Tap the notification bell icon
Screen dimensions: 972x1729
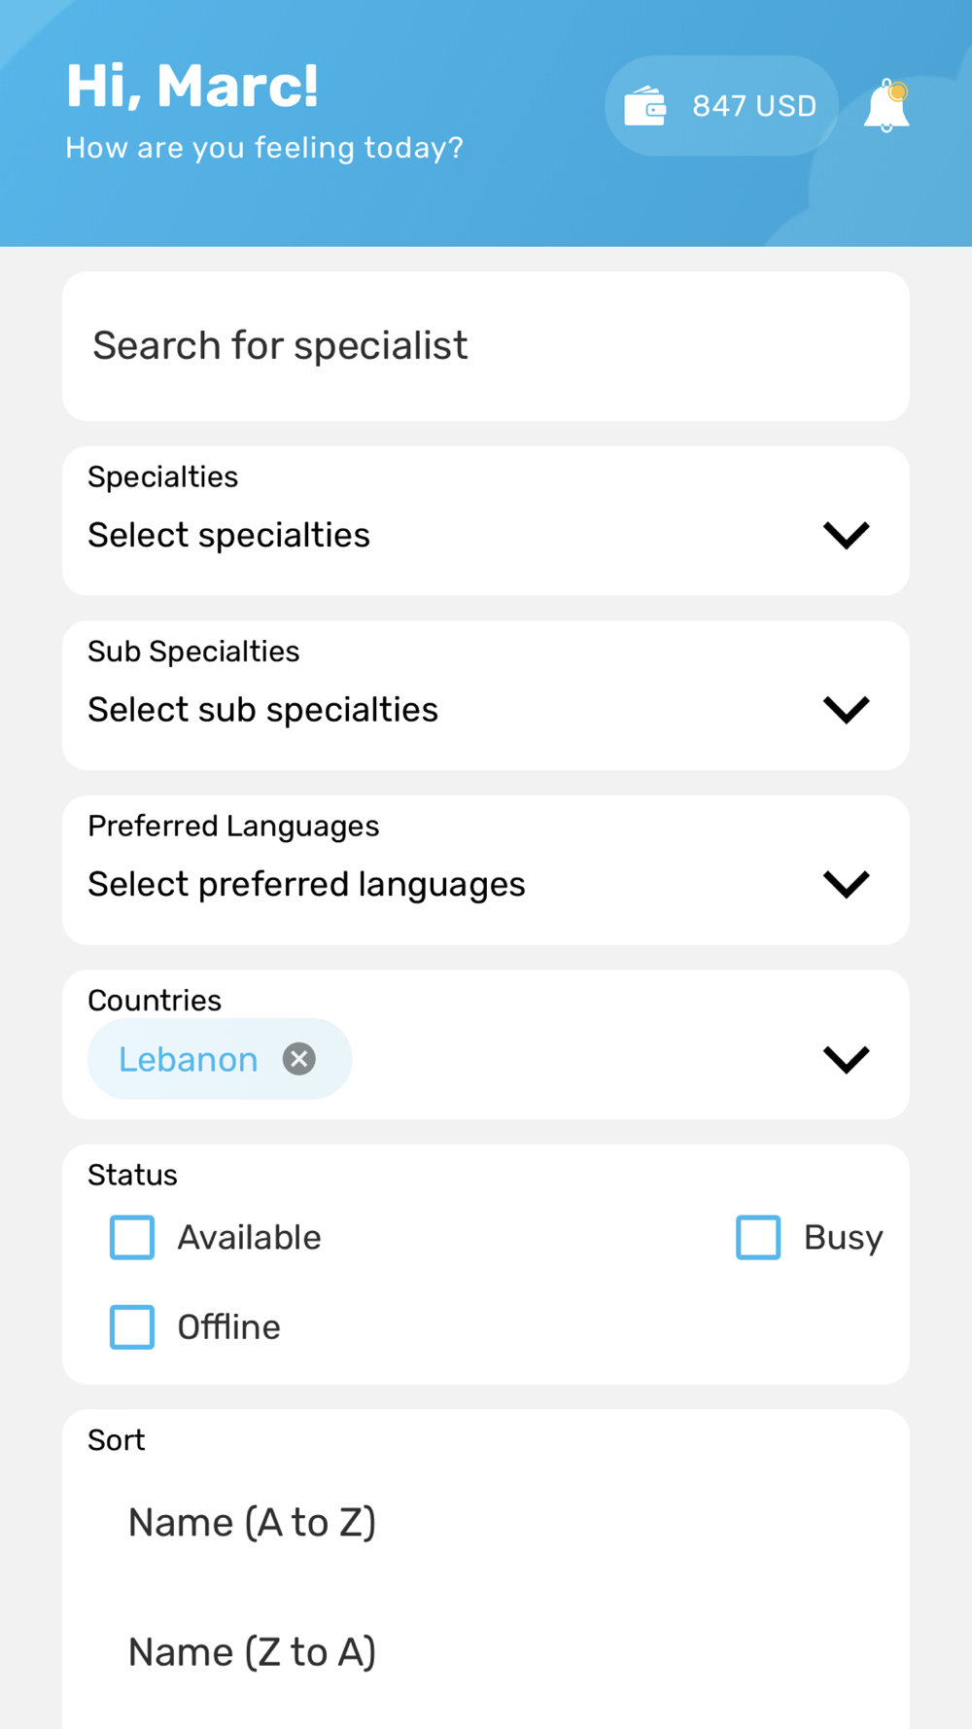tap(886, 106)
